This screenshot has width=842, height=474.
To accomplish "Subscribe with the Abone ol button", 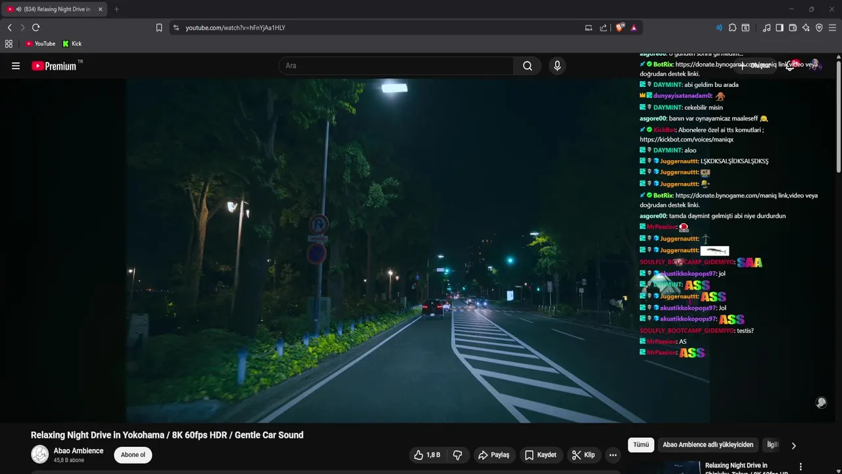I will (133, 455).
